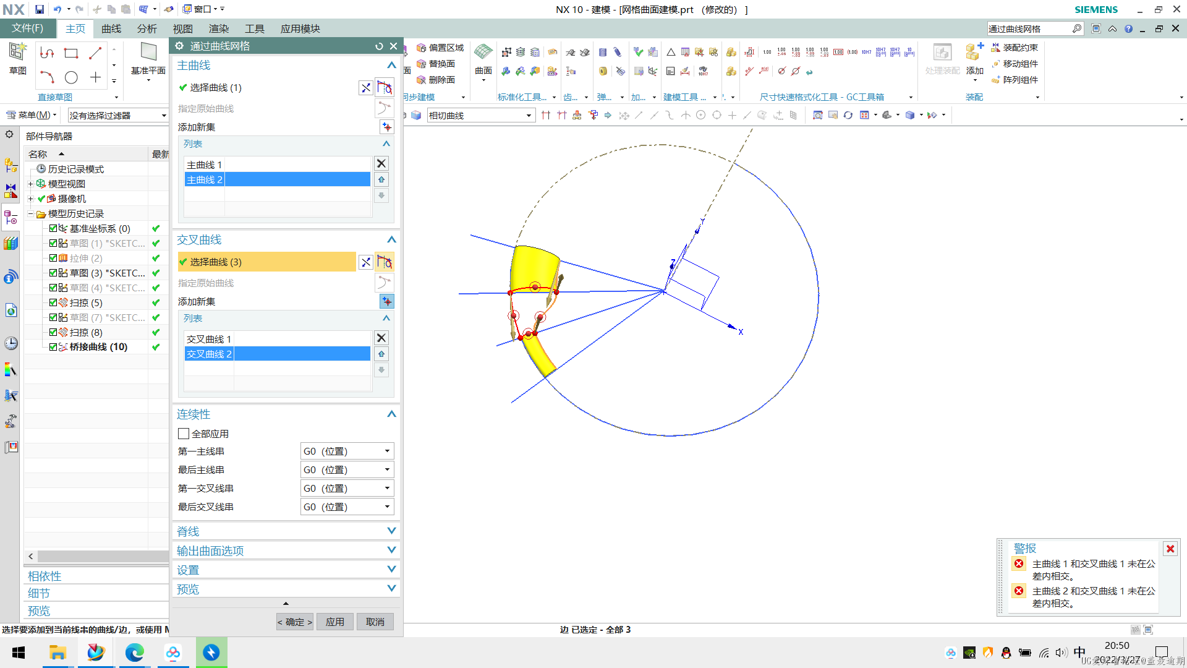
Task: Remove selected cross curve from list
Action: pyautogui.click(x=381, y=338)
